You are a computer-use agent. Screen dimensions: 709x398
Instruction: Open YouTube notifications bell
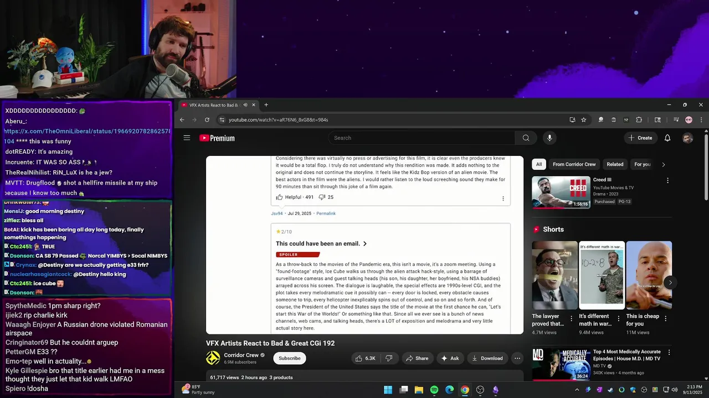point(667,138)
